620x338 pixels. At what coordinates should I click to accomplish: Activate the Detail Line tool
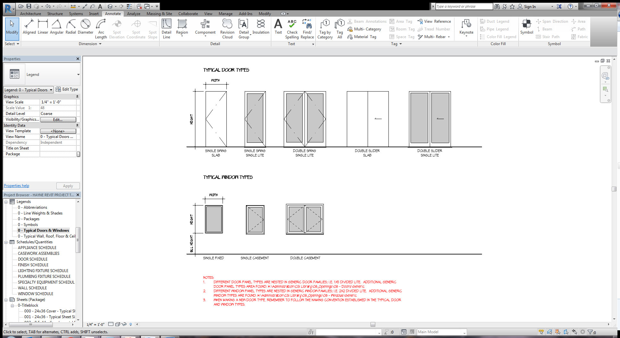pyautogui.click(x=167, y=29)
